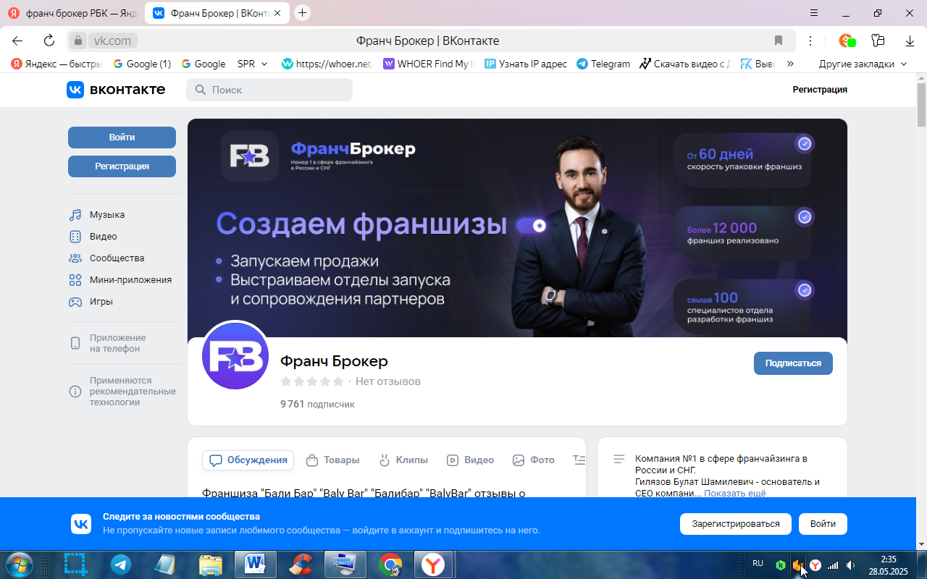This screenshot has height=579, width=927.
Task: Open the Скачать видео bookmark
Action: 684,64
